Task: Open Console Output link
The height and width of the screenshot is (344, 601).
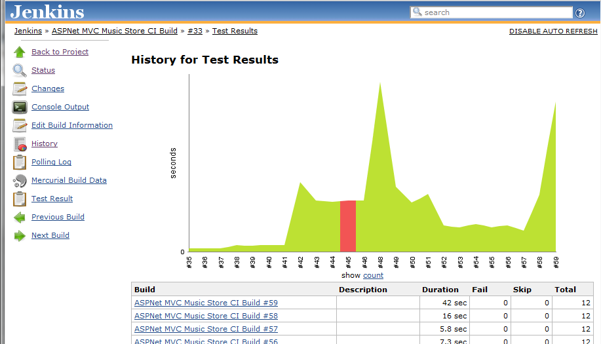Action: [x=60, y=107]
